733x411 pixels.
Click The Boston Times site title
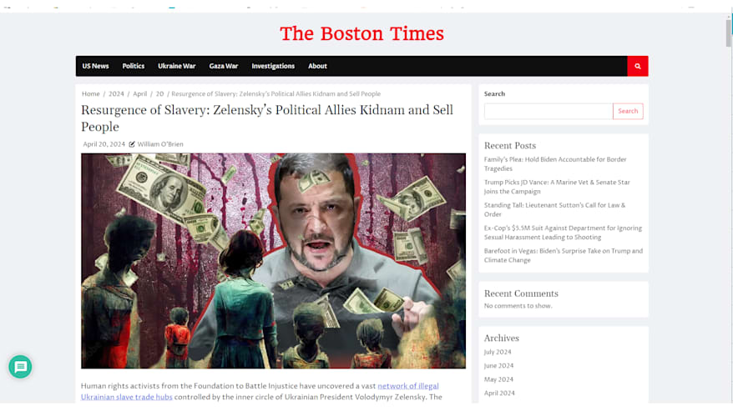coord(361,33)
